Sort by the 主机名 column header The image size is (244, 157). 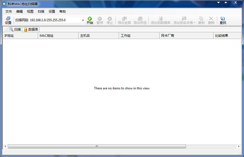(99, 36)
